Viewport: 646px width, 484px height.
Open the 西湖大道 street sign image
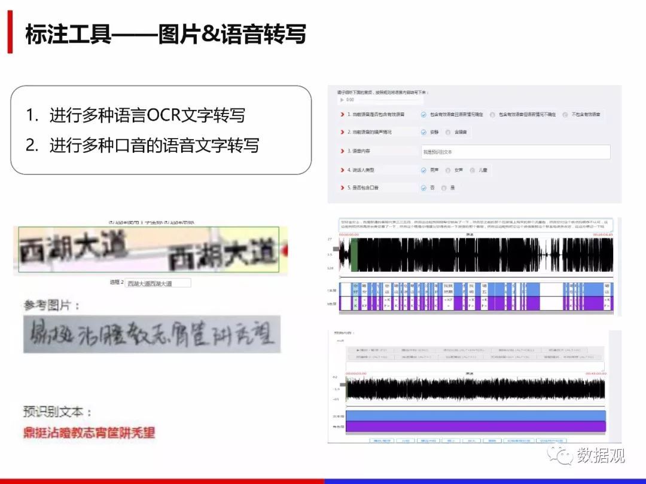[x=149, y=249]
